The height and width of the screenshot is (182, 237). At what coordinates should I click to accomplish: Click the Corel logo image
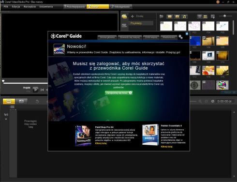59,49
